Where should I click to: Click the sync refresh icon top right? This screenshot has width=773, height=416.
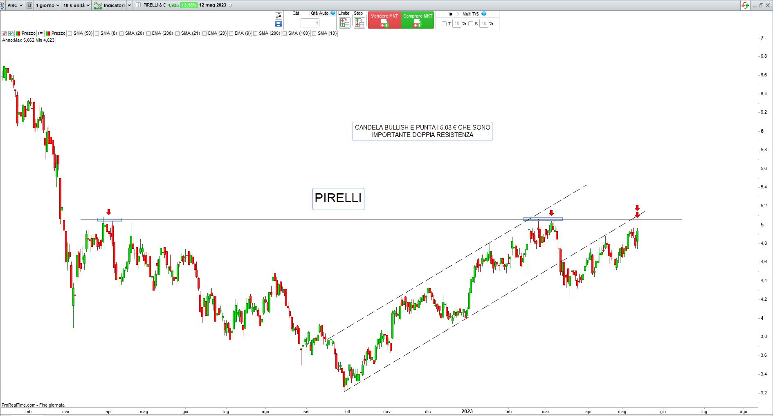tap(746, 5)
